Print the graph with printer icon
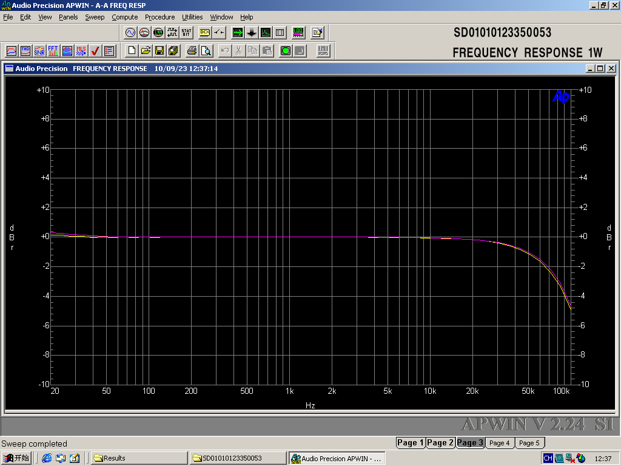The height and width of the screenshot is (466, 621). click(192, 51)
